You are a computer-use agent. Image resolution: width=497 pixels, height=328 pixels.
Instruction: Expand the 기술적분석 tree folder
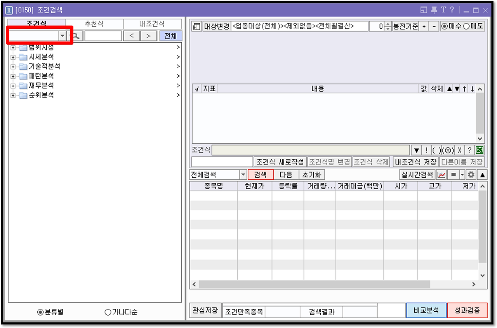tap(14, 66)
